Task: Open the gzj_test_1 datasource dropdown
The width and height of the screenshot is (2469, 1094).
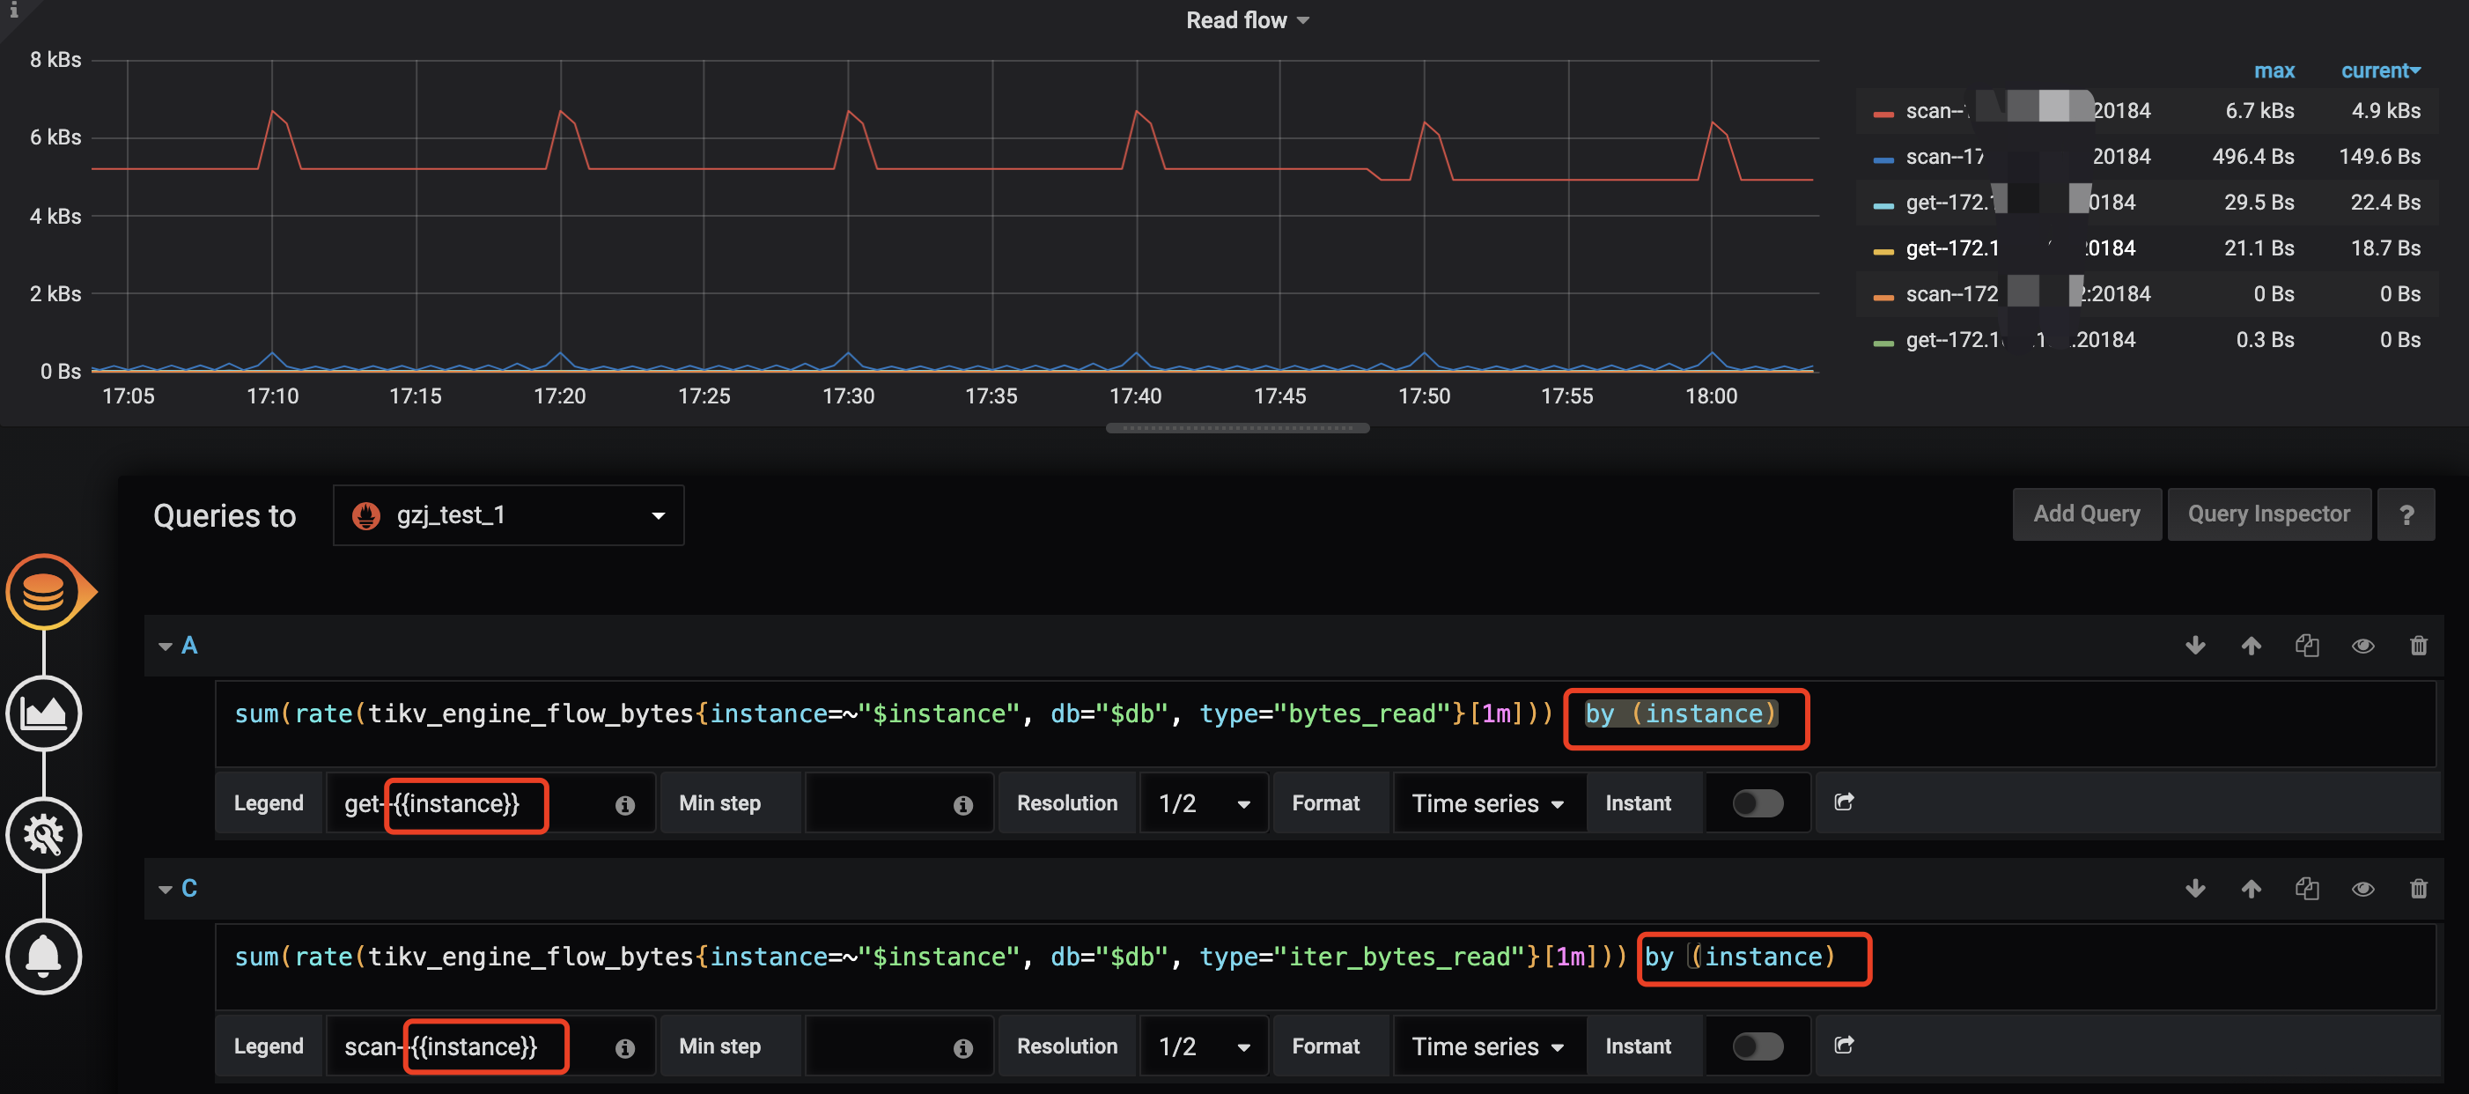Action: point(508,515)
